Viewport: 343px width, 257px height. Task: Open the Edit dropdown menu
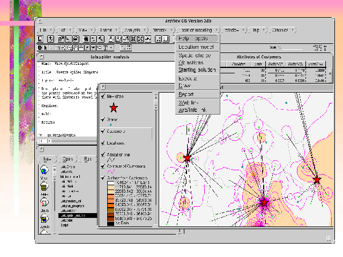tap(65, 30)
